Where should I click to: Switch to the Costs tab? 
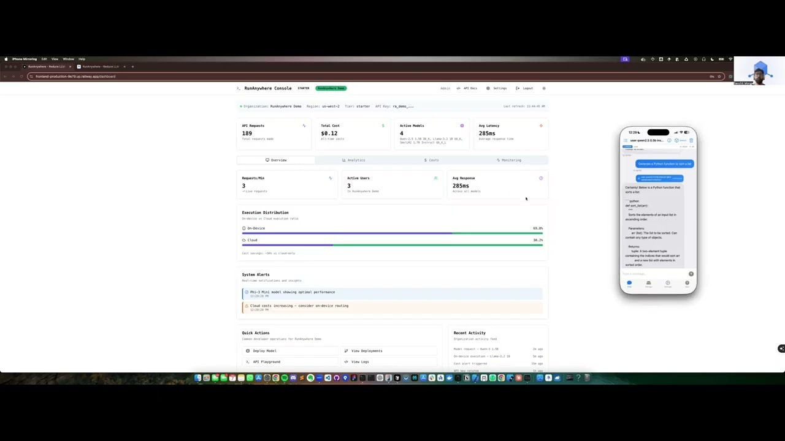pos(431,160)
